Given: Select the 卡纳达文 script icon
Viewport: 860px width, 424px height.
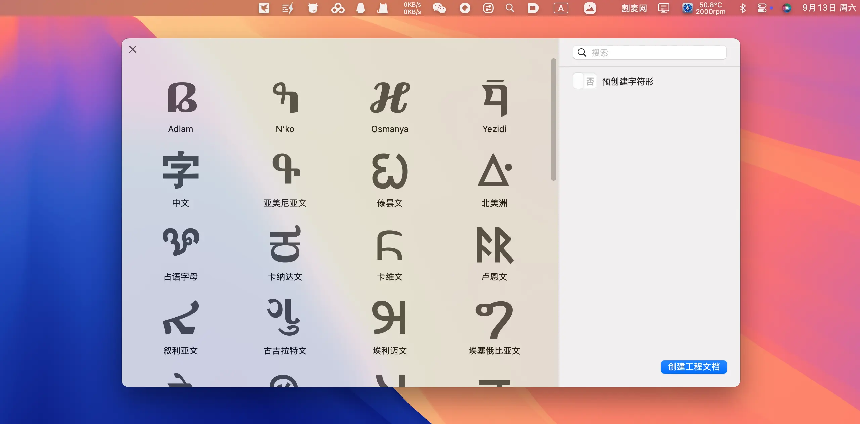Looking at the screenshot, I should click(285, 244).
